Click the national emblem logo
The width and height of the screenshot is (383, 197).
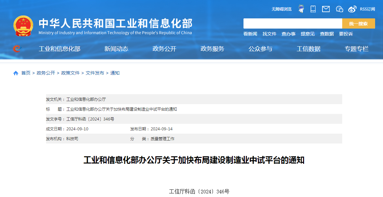pyautogui.click(x=23, y=26)
